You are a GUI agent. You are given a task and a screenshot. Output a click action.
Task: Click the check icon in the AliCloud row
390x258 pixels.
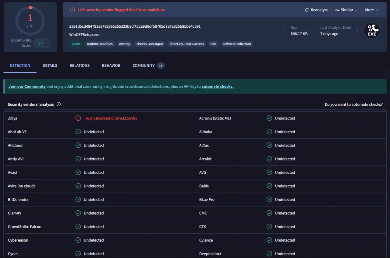pyautogui.click(x=78, y=145)
